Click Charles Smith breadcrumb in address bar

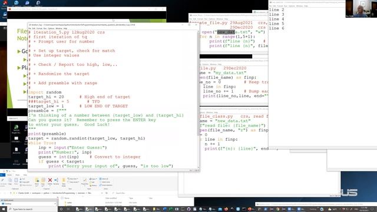pyautogui.click(x=24, y=193)
